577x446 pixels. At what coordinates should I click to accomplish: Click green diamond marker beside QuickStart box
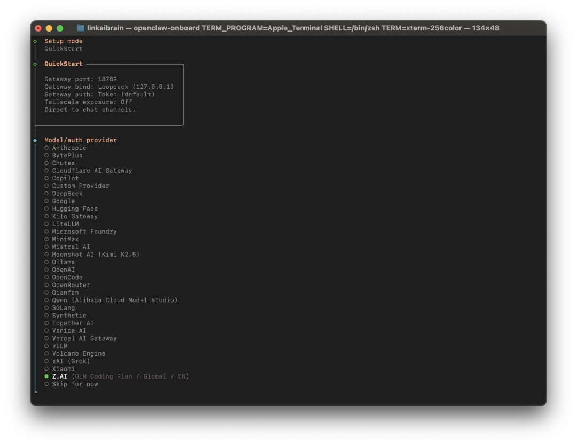(x=35, y=64)
